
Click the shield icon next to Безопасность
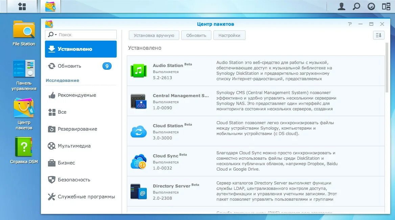click(52, 180)
